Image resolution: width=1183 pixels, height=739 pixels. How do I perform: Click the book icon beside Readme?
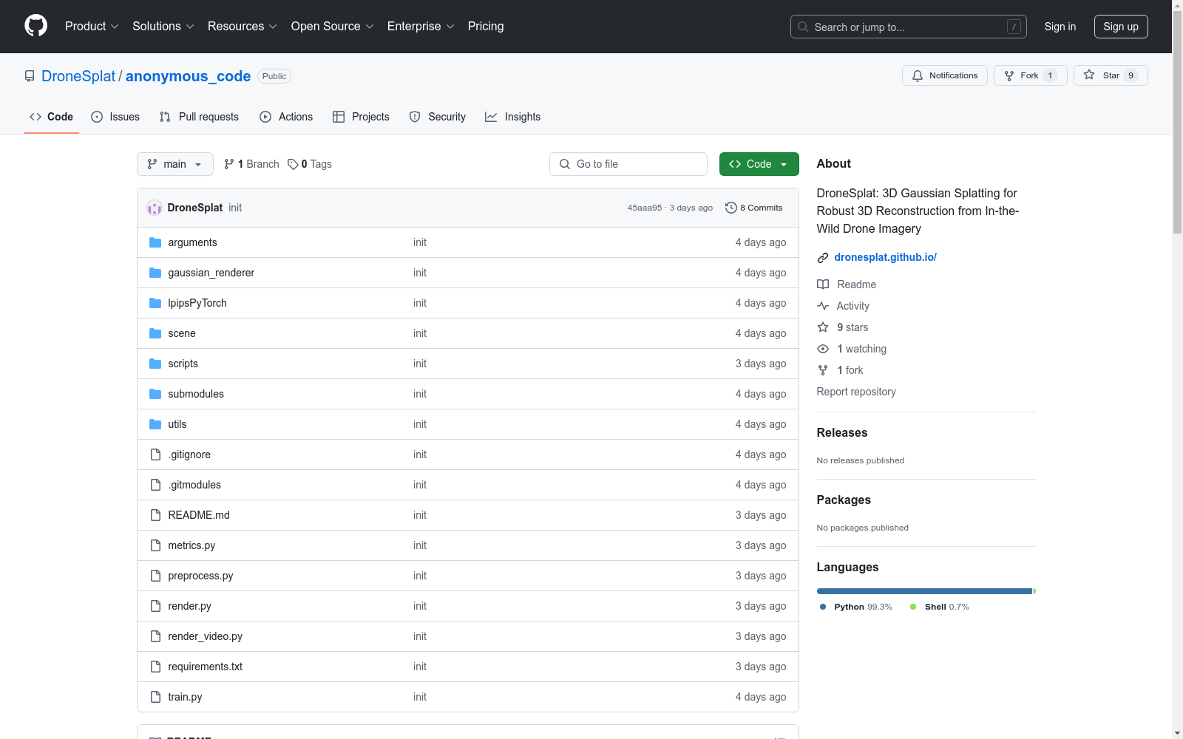[823, 285]
